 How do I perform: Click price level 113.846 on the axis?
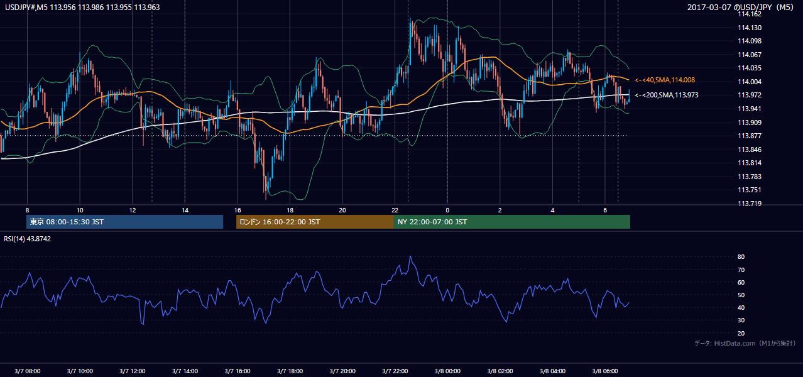(x=750, y=150)
